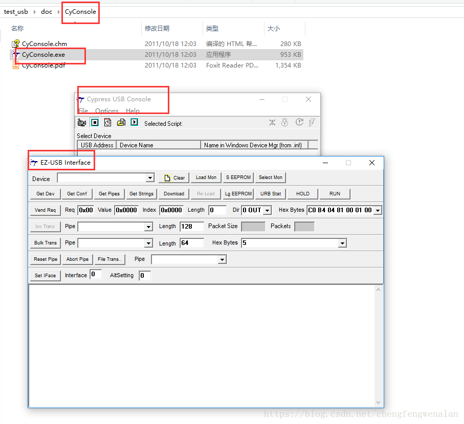Viewport: 464px width, 424px height.
Task: Click the CyConsole.chm help file icon
Action: coord(15,44)
